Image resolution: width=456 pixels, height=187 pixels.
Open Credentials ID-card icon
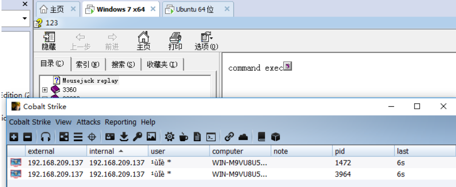(x=110, y=137)
